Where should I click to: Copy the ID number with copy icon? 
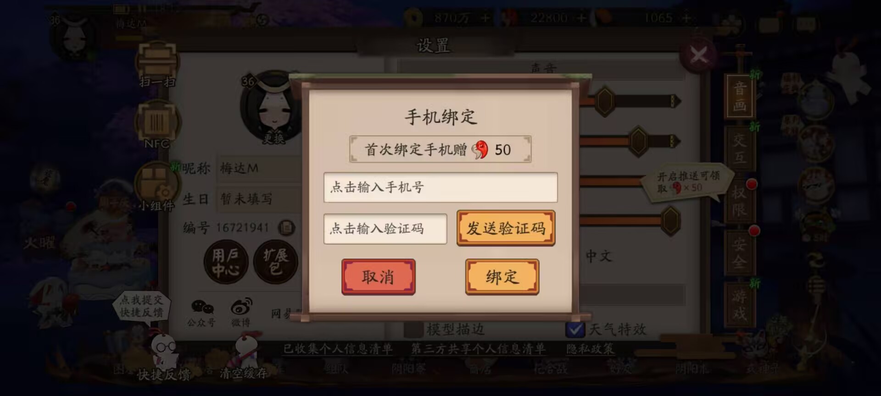[287, 227]
